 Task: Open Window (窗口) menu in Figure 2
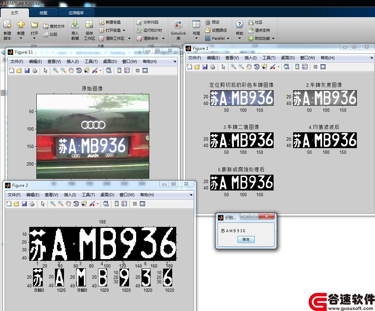127,195
